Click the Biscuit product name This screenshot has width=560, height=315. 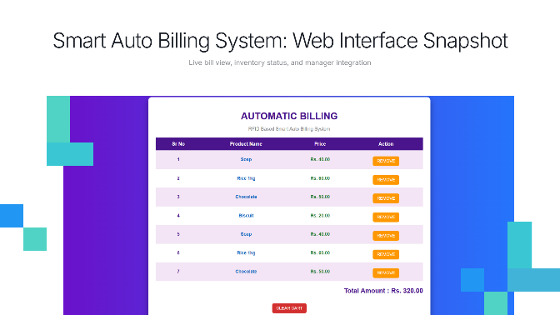click(246, 216)
